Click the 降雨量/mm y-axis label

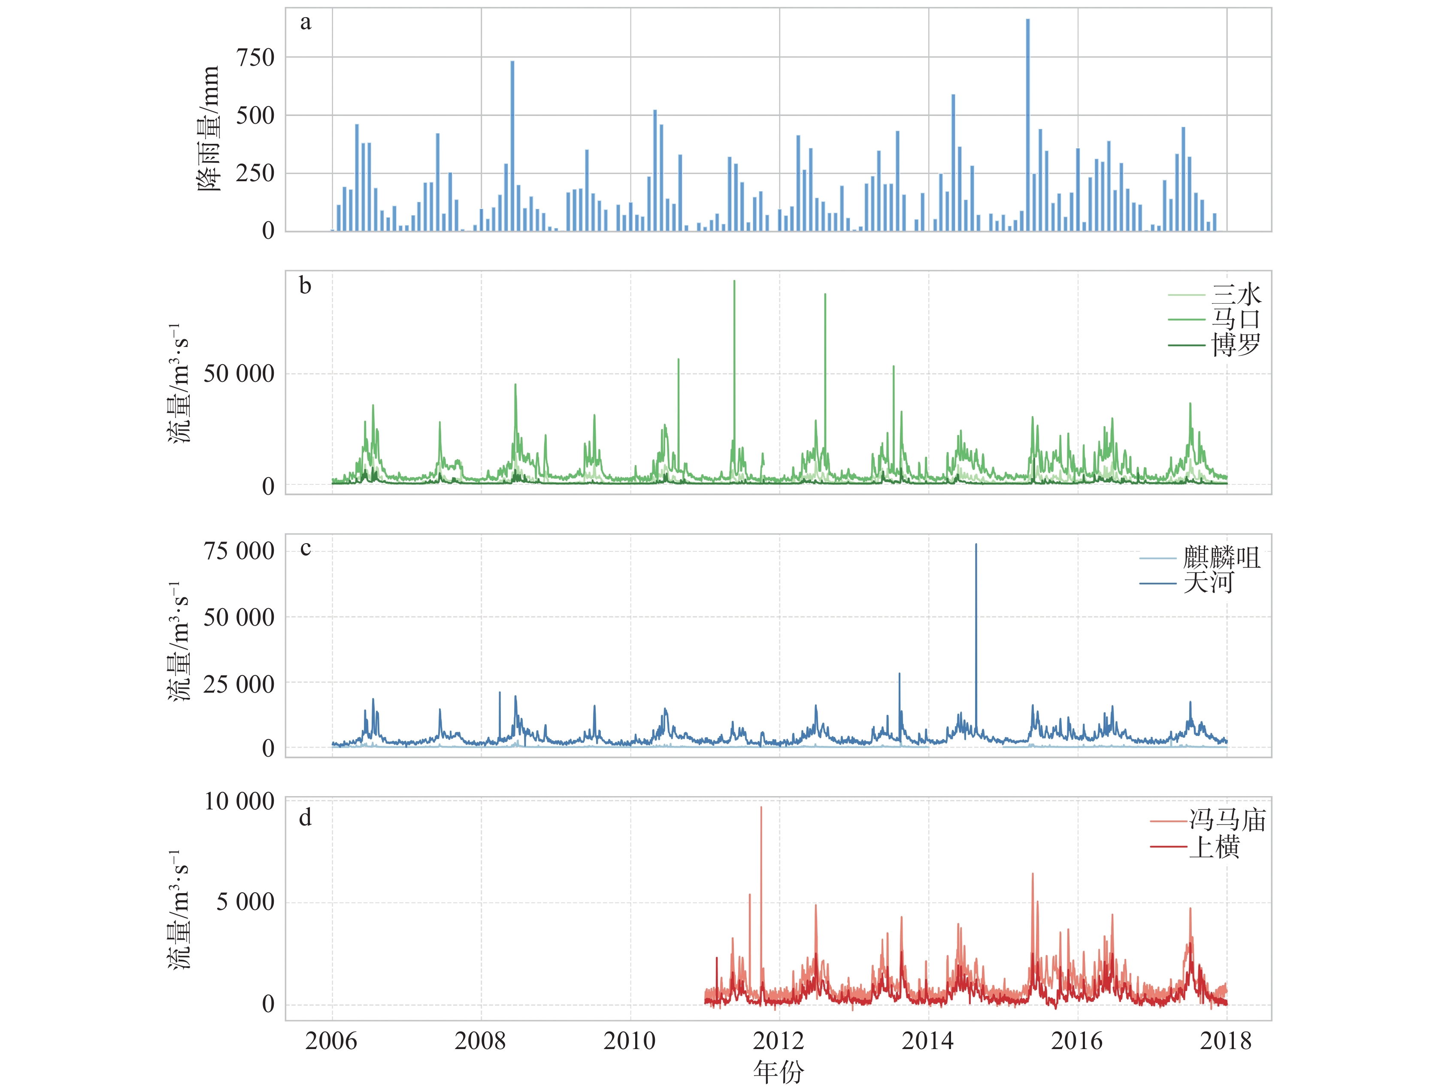(x=209, y=128)
